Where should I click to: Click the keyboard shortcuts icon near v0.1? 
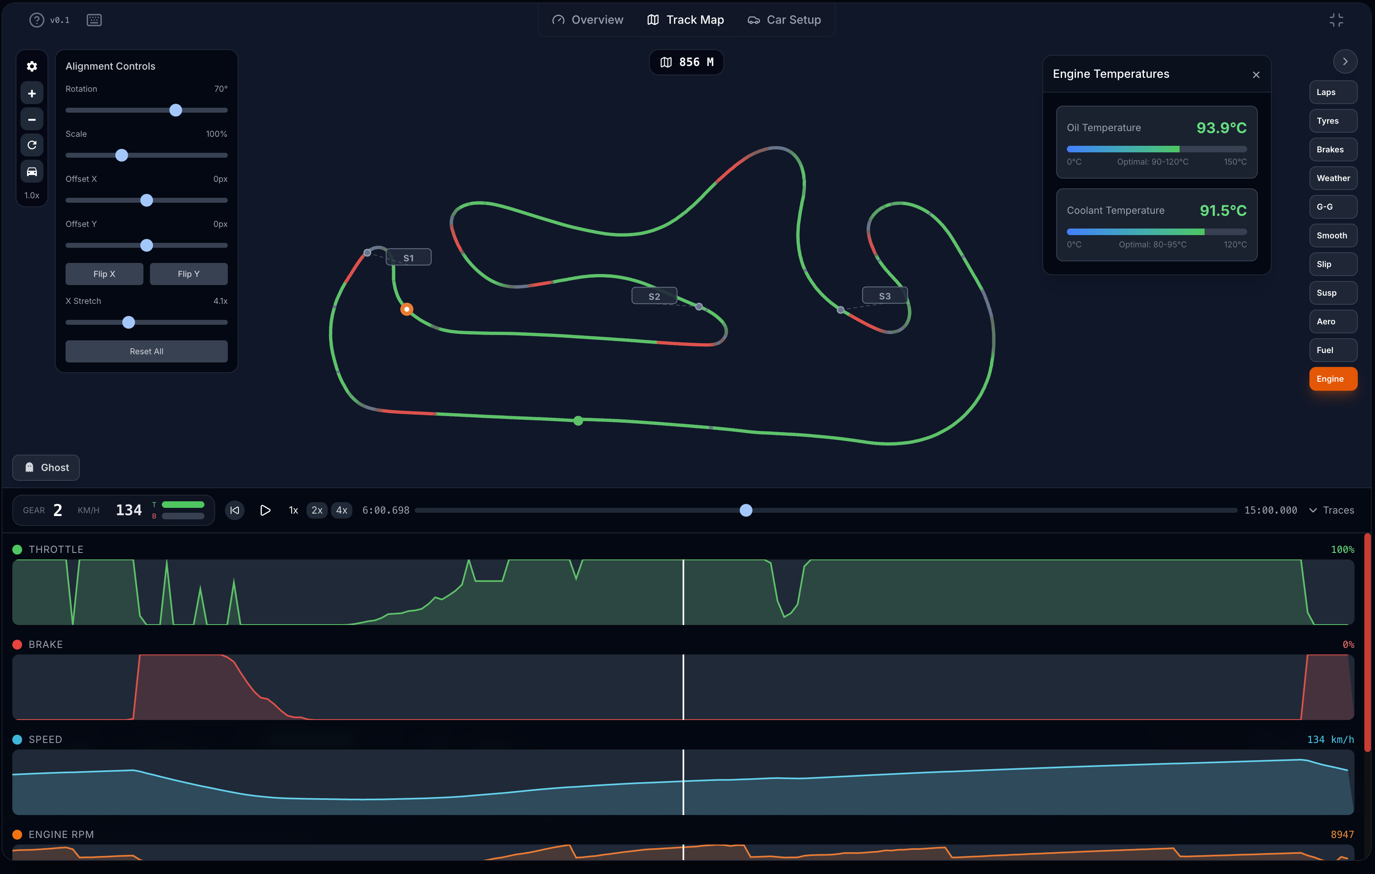click(x=94, y=19)
